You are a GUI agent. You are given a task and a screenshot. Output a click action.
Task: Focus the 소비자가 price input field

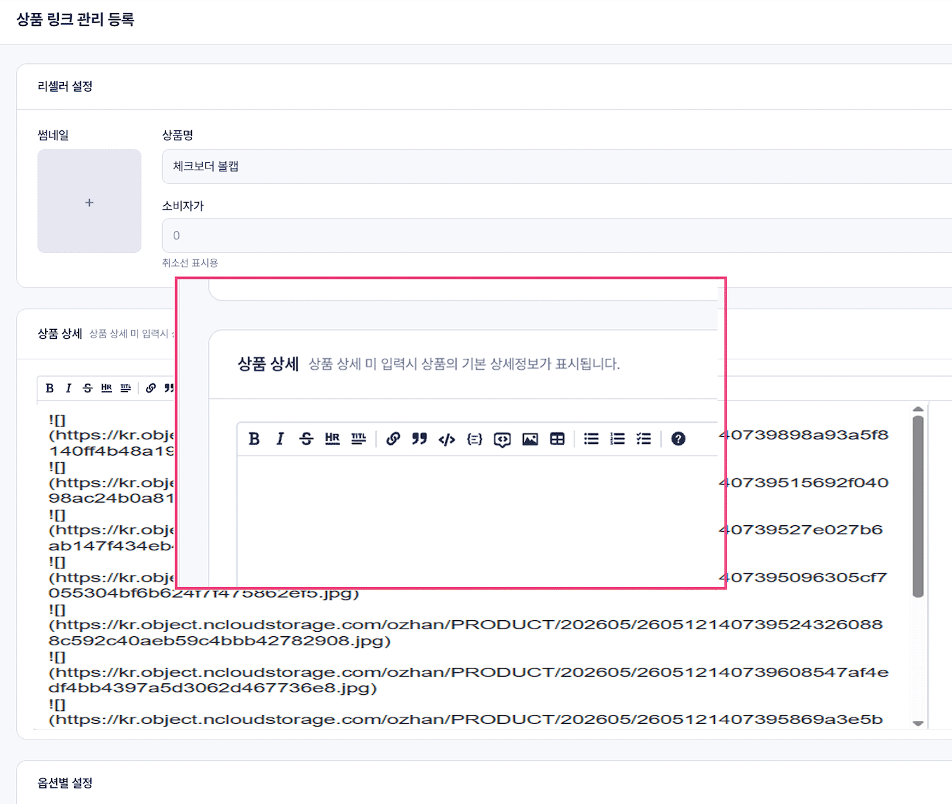tap(557, 236)
